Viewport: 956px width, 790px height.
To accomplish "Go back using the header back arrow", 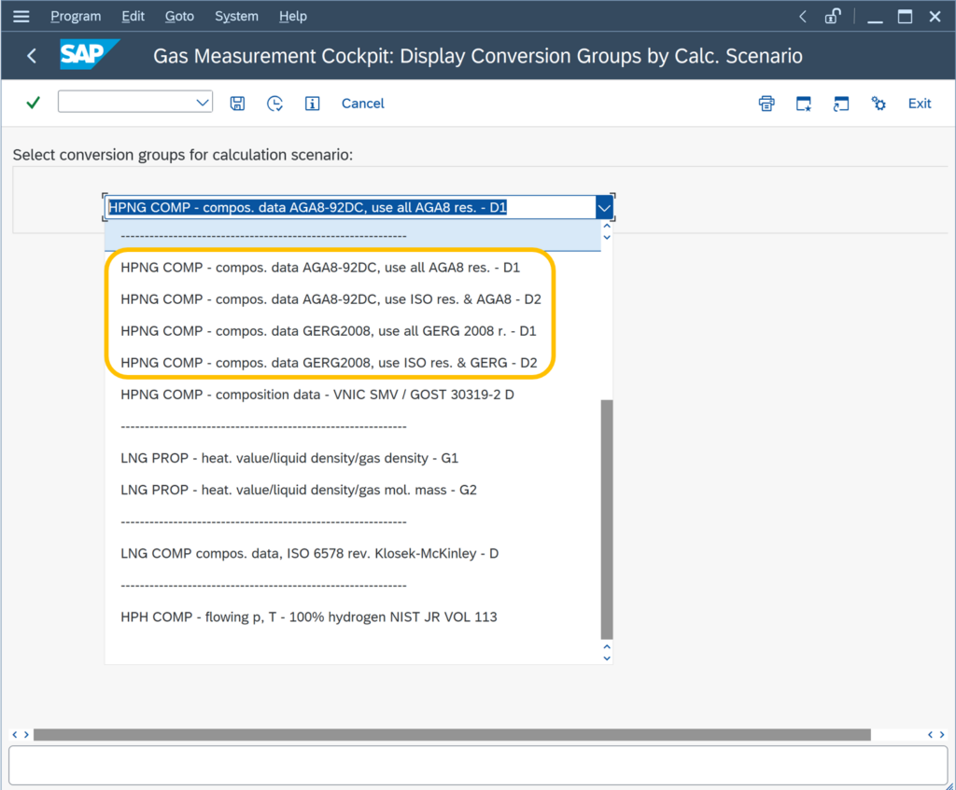I will (x=32, y=56).
